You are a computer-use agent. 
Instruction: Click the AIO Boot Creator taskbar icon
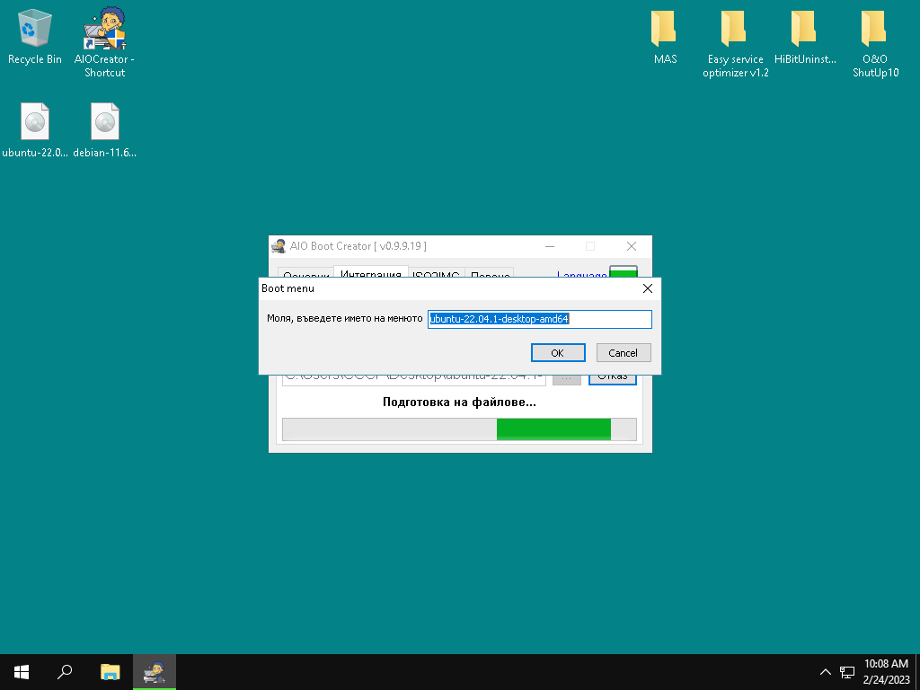[x=155, y=671]
